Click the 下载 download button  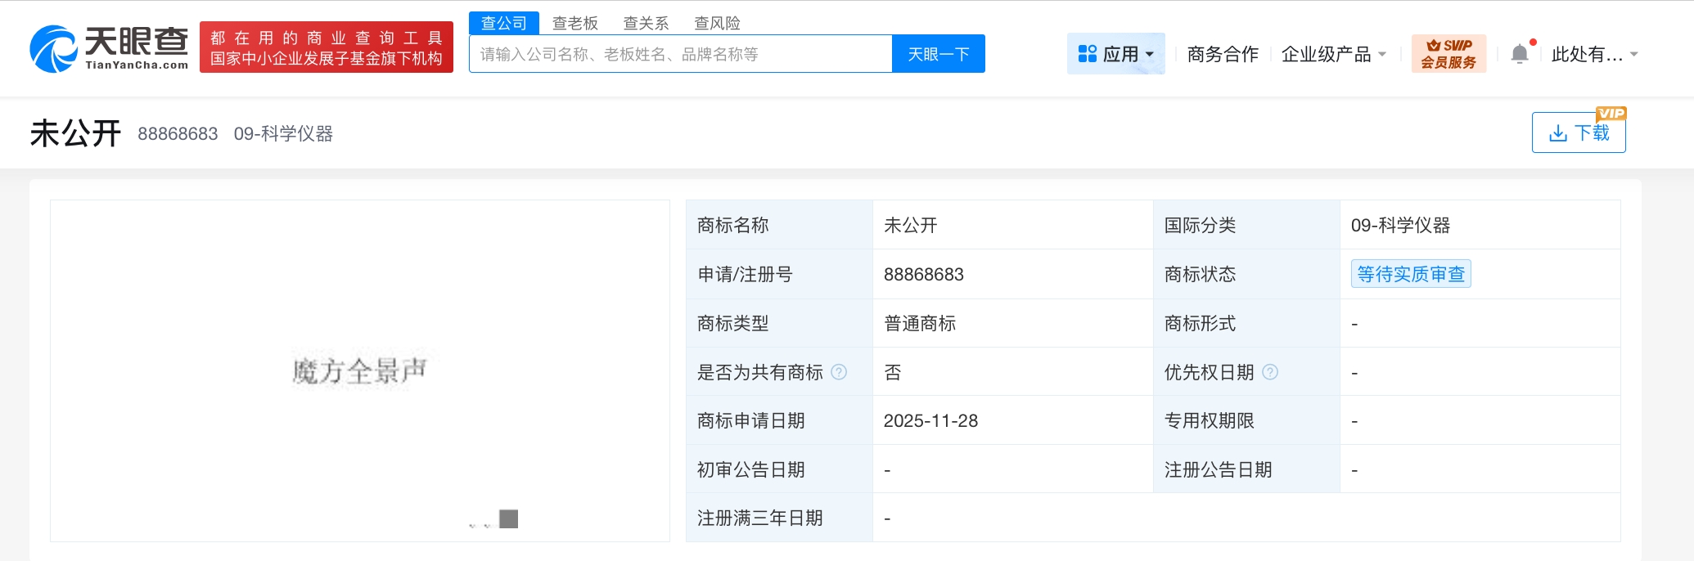1578,132
